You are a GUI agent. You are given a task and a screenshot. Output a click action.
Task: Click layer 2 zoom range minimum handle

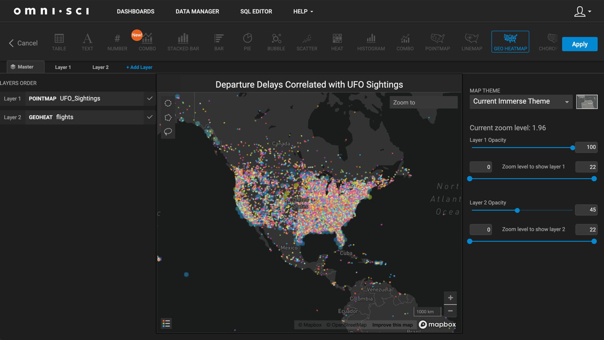(470, 241)
